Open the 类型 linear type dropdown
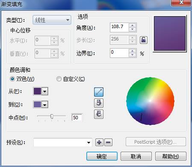This screenshot has width=192, height=167. coord(52,20)
